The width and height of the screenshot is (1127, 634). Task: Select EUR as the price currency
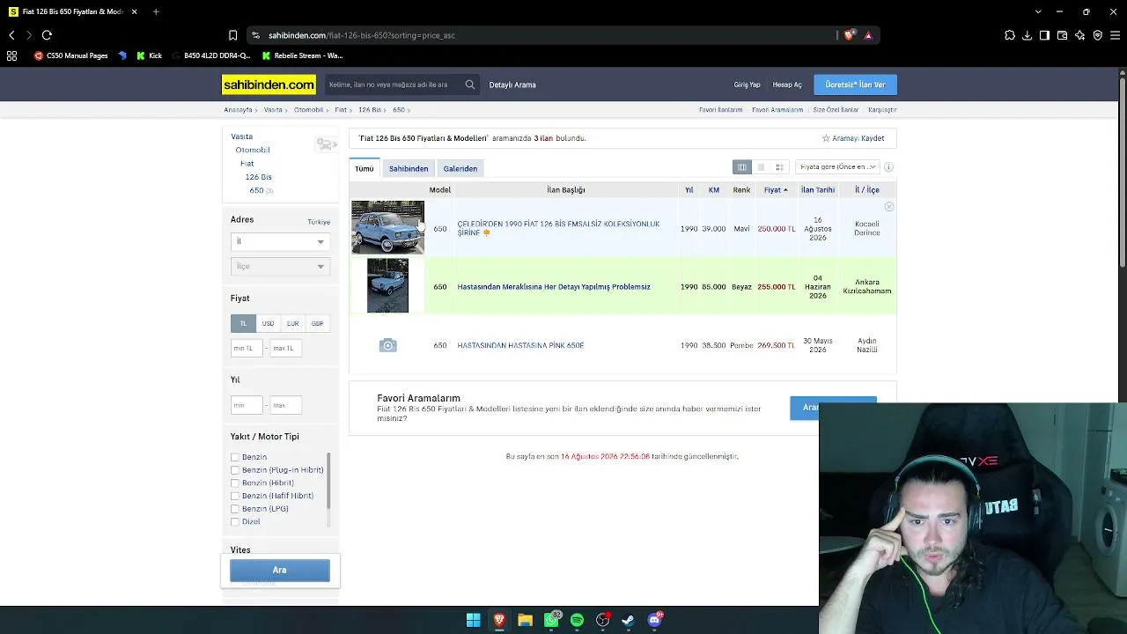click(x=292, y=323)
